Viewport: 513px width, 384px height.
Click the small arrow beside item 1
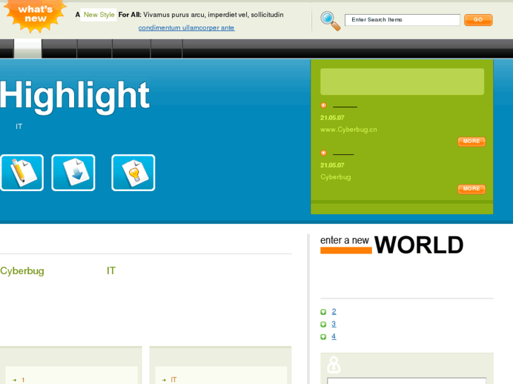[x=14, y=380]
